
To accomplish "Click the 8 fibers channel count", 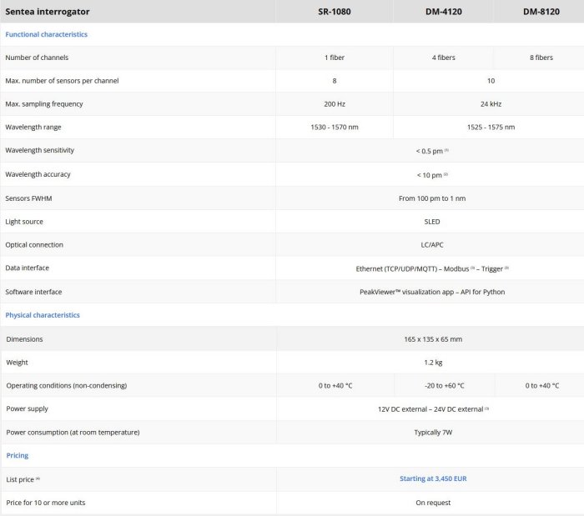I will click(541, 58).
